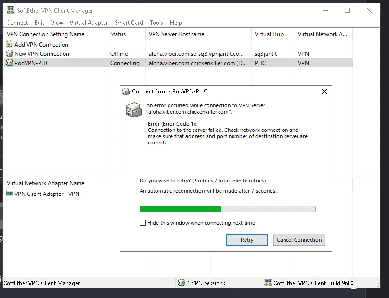Viewport: 389px width, 298px height.
Task: Sort by Status column header
Action: 126,34
